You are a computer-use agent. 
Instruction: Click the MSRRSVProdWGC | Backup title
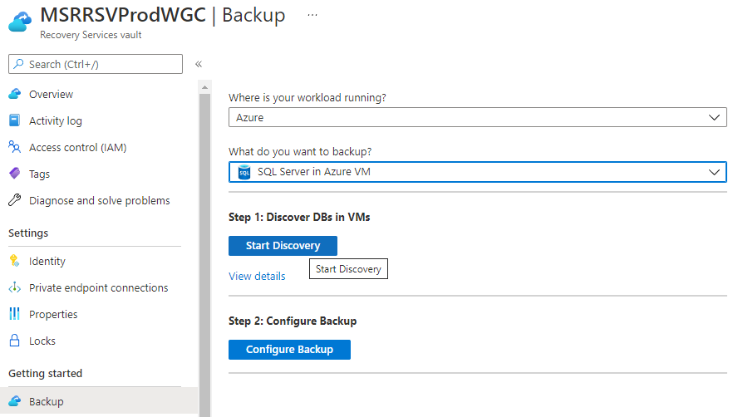click(x=163, y=15)
